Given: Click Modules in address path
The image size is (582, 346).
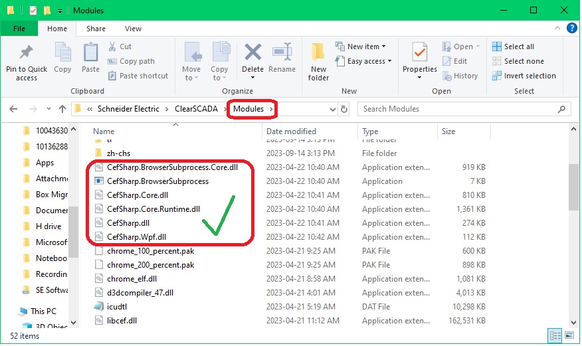Looking at the screenshot, I should pos(248,109).
